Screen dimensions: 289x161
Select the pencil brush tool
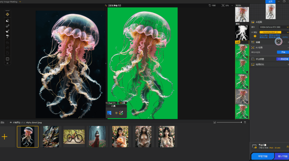tap(7, 26)
